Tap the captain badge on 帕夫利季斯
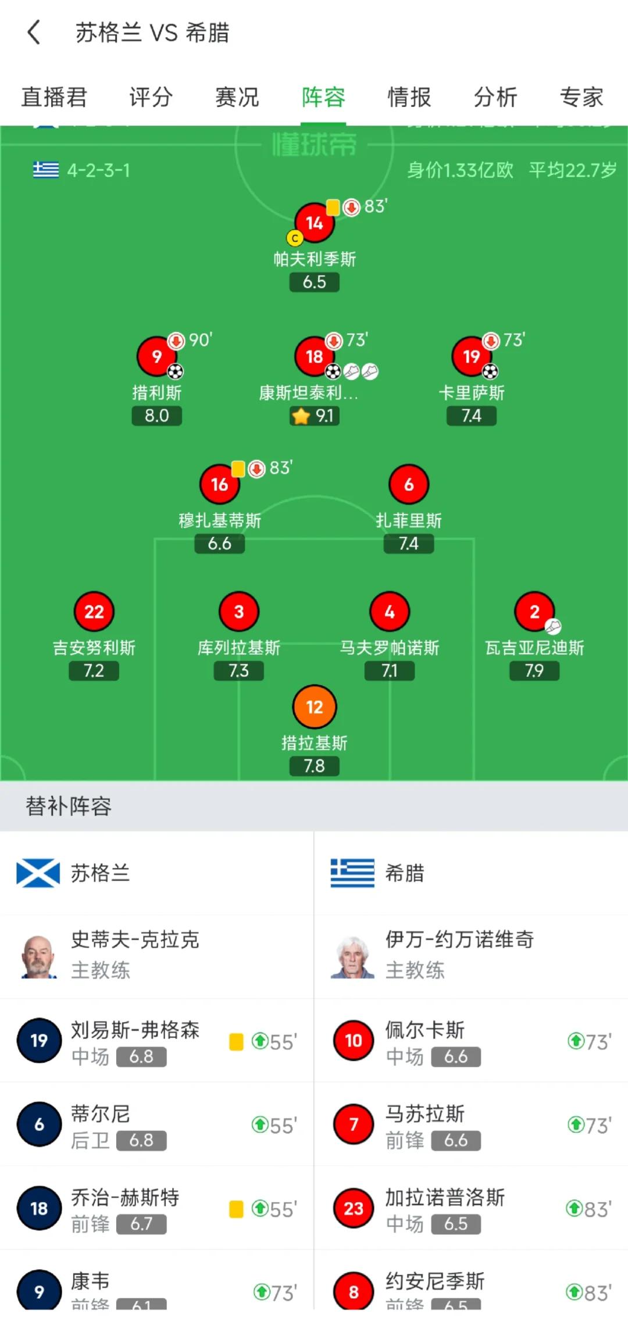Screen dimensions: 628x1318 pos(294,238)
